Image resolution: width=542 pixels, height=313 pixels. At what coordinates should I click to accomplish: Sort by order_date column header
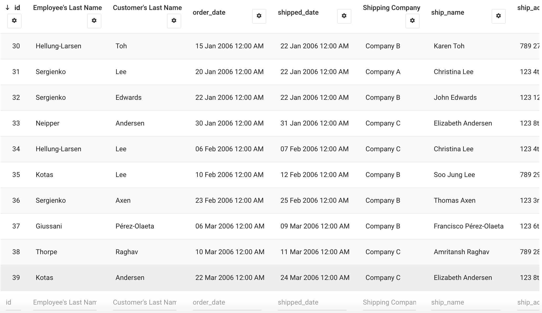(209, 12)
